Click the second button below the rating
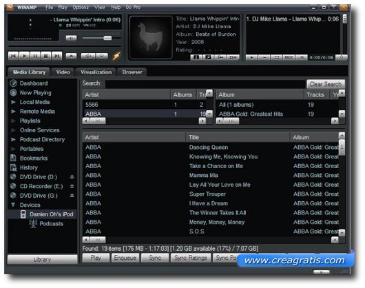This screenshot has width=365, height=288. point(208,57)
